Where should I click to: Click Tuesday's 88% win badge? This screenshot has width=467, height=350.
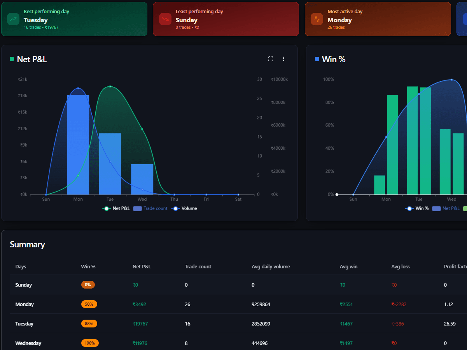[89, 324]
